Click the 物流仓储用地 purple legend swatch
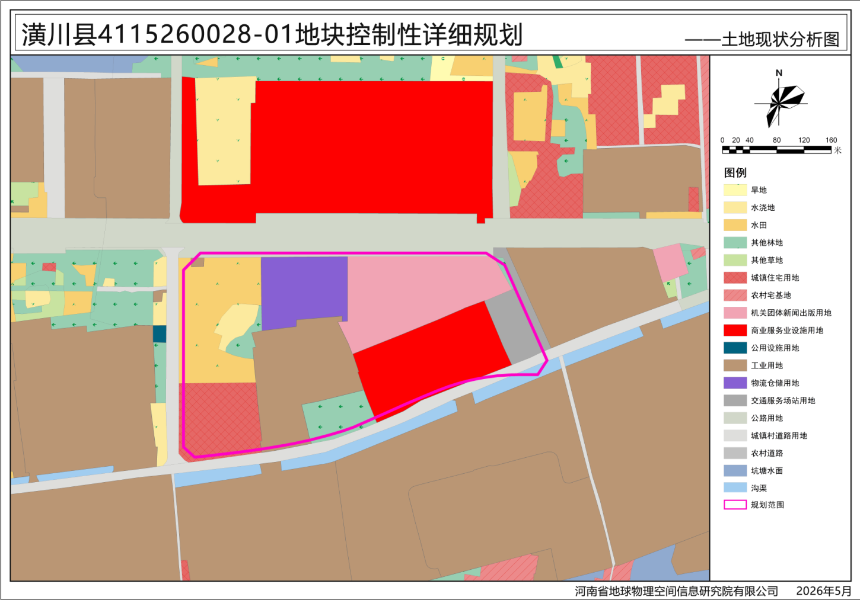The height and width of the screenshot is (600, 860). (735, 383)
